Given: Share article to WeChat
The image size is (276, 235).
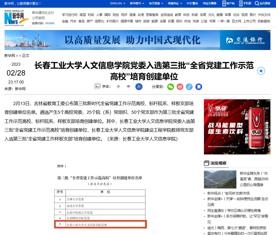Looking at the screenshot, I should [170, 87].
